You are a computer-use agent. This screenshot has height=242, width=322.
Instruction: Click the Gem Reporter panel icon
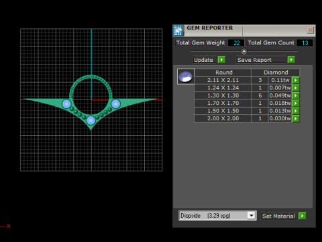(178, 30)
